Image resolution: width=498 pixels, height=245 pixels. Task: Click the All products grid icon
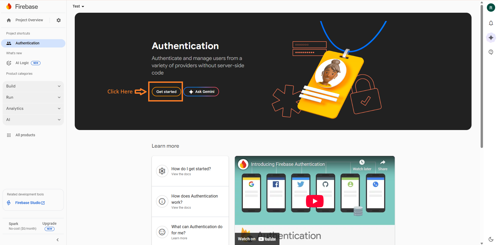[x=9, y=135]
